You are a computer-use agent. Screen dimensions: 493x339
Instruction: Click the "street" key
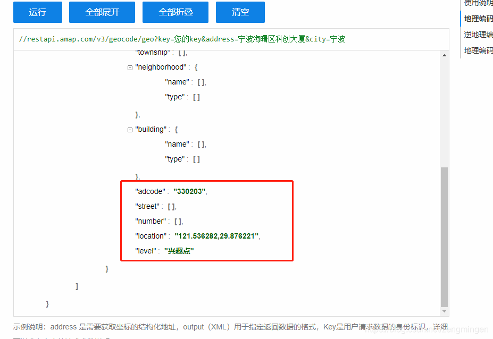[147, 206]
